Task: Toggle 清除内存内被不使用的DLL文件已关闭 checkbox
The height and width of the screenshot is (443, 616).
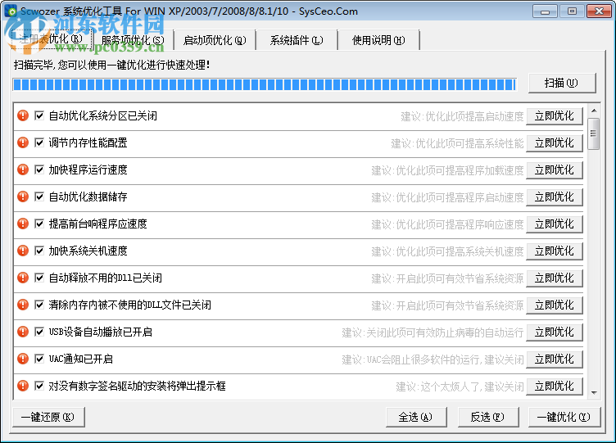Action: (x=38, y=305)
